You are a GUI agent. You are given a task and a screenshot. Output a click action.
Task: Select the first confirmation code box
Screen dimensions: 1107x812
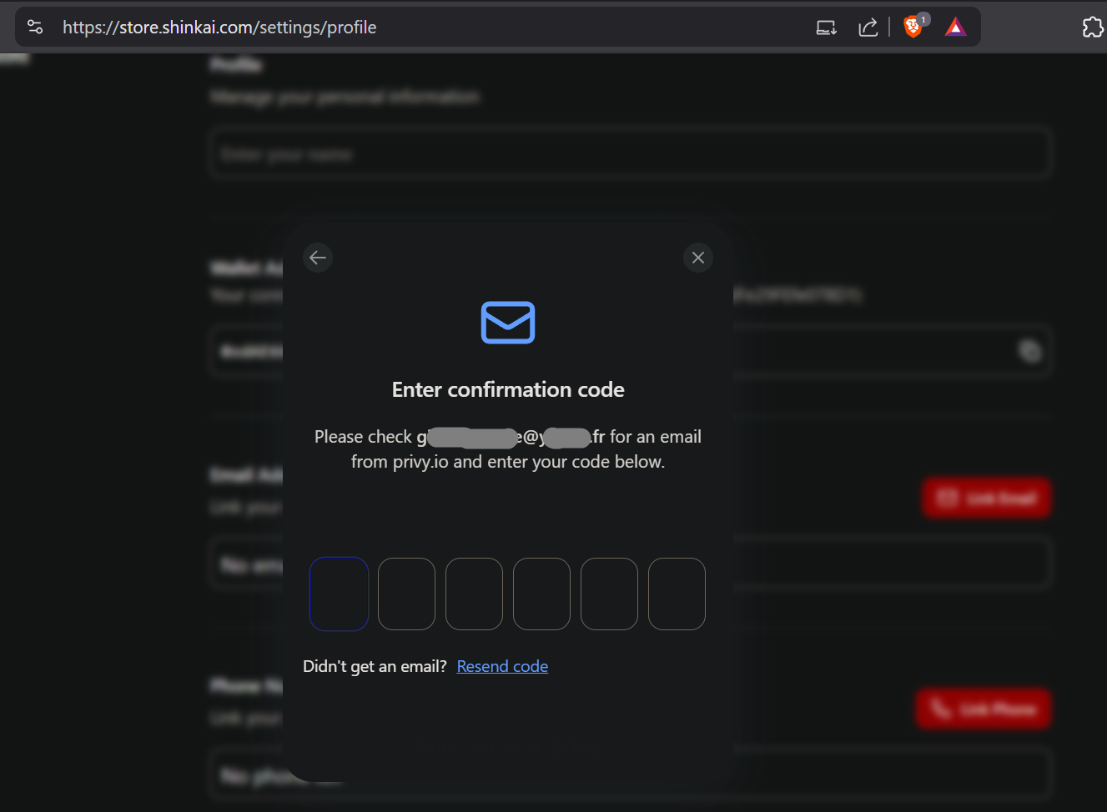click(339, 594)
